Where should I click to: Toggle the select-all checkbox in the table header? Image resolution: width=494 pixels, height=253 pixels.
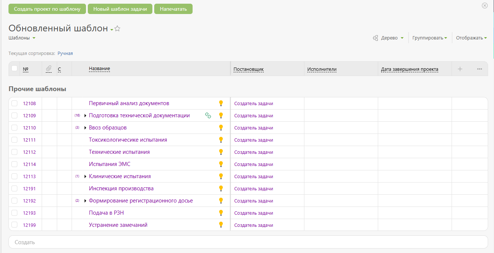tap(14, 68)
